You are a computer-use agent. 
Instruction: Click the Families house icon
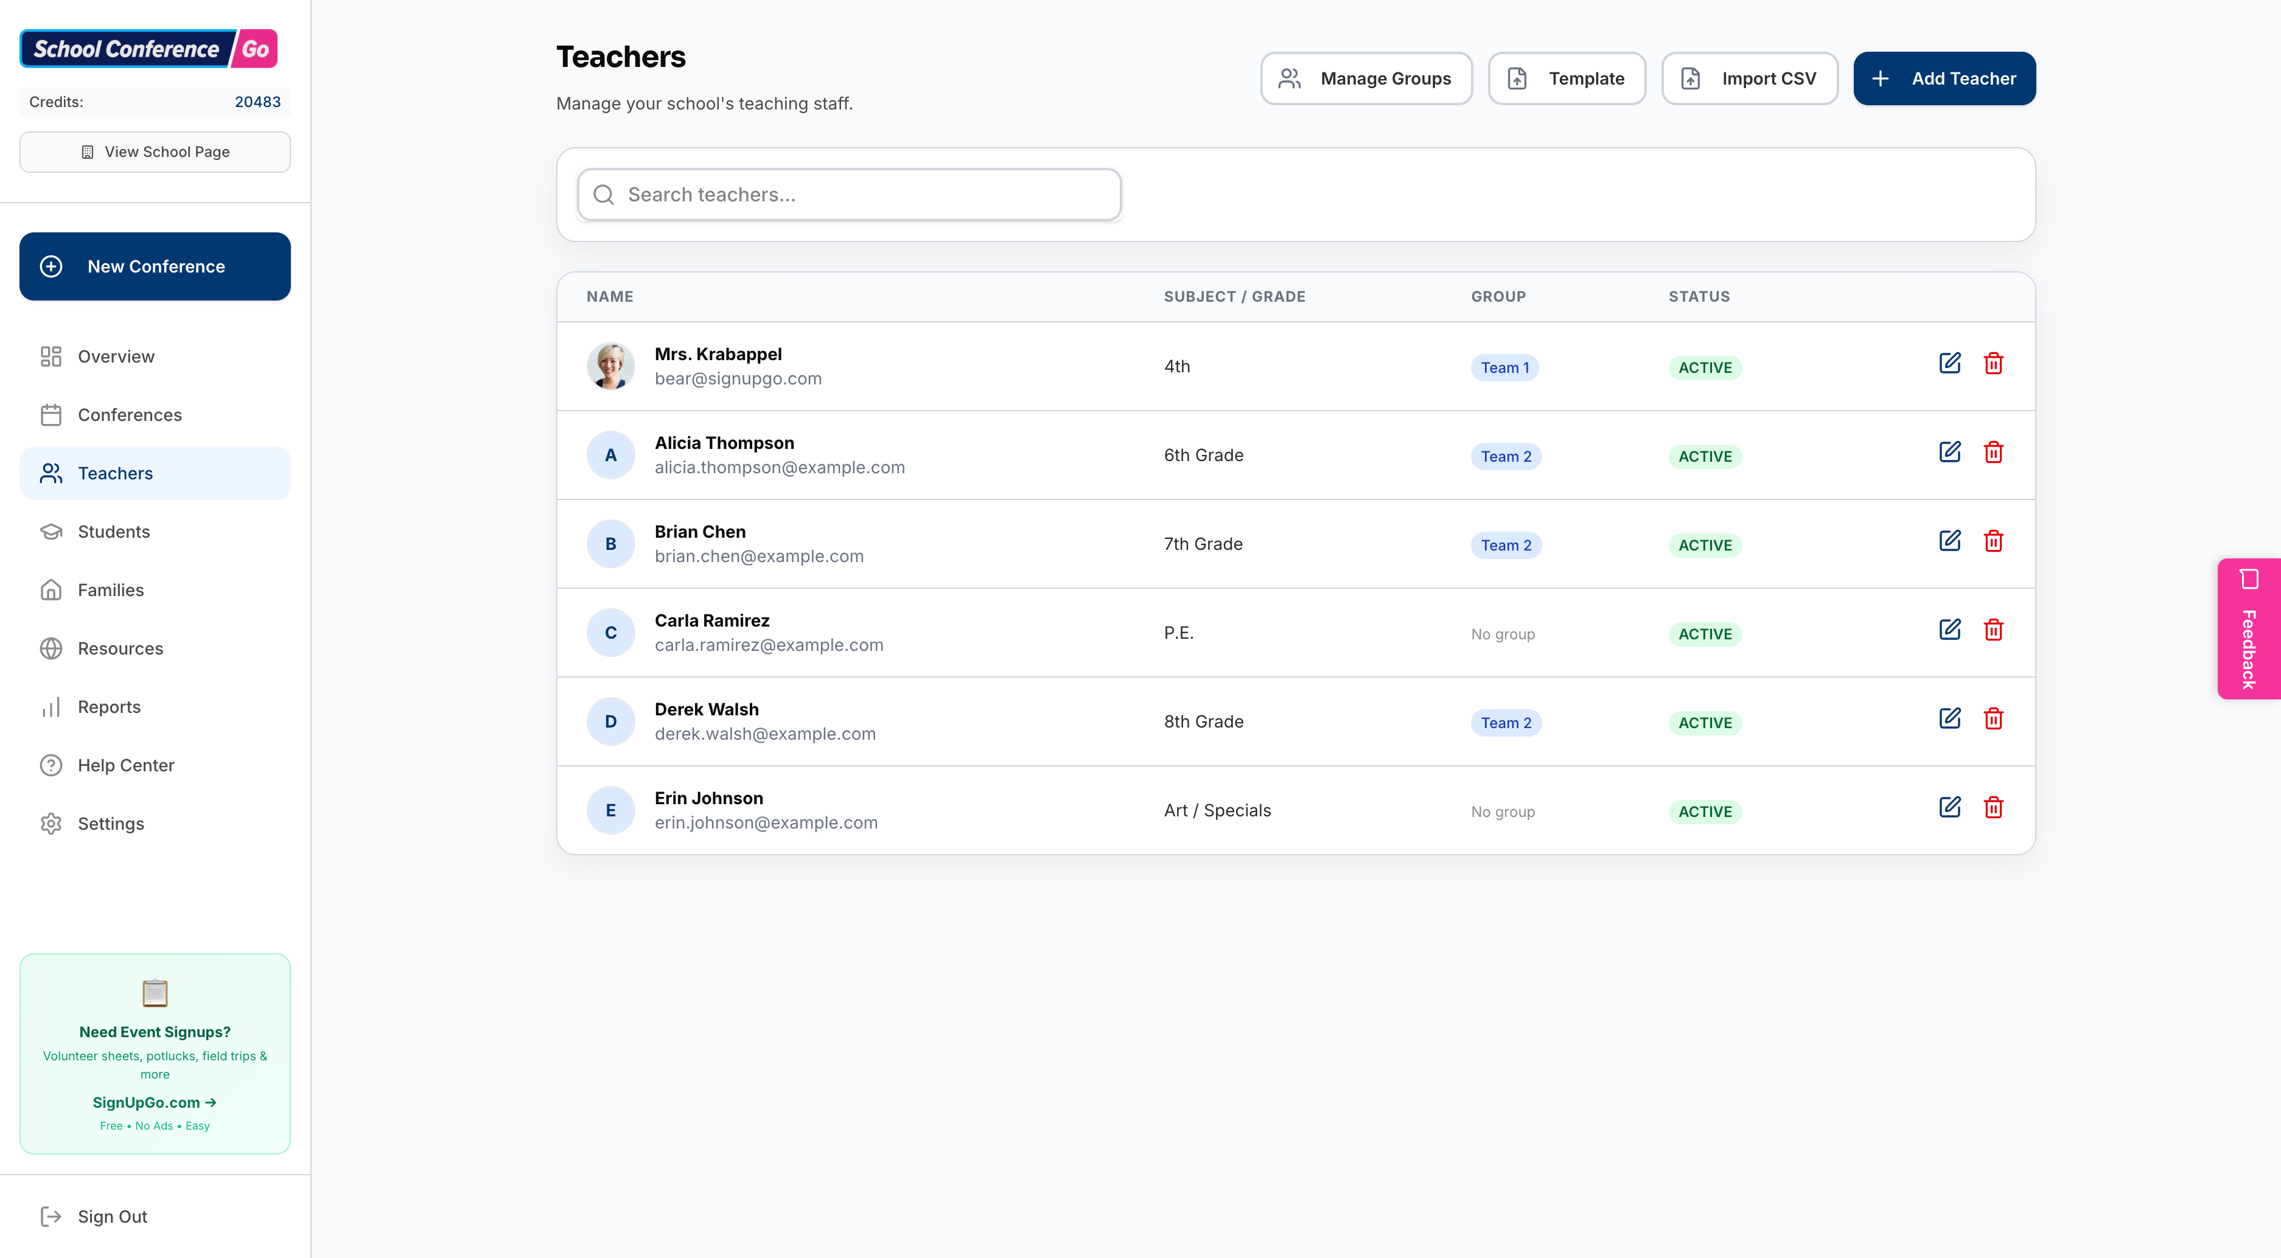click(51, 589)
